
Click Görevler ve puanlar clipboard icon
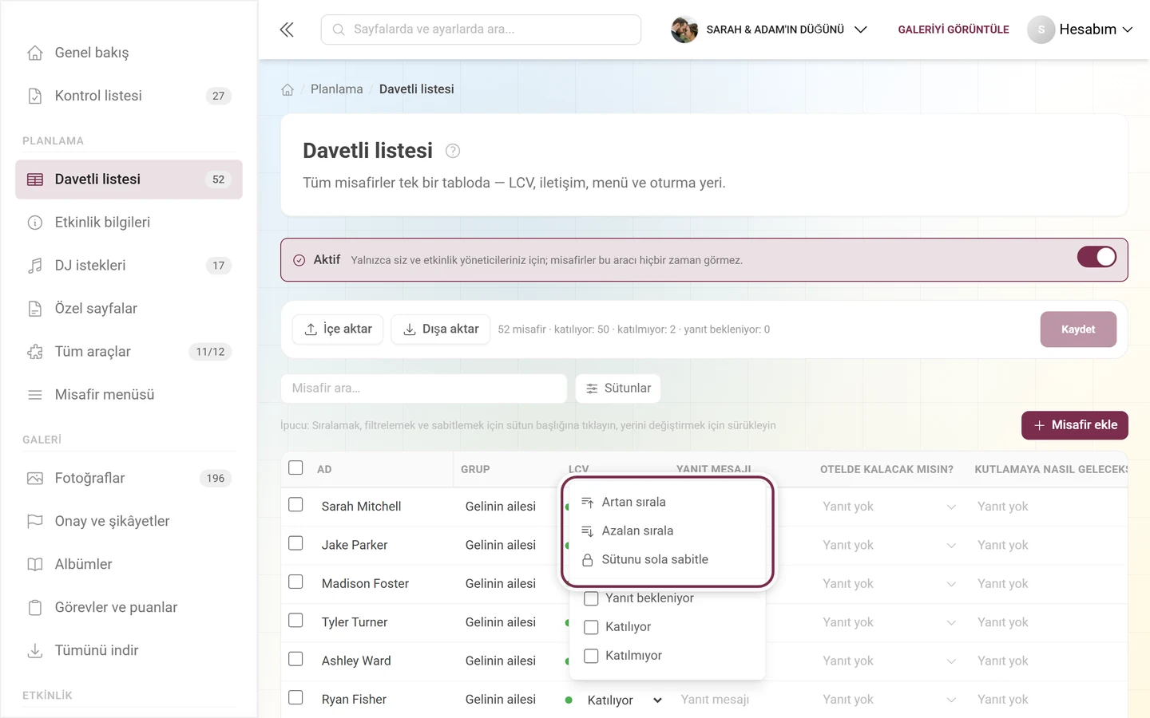(35, 608)
